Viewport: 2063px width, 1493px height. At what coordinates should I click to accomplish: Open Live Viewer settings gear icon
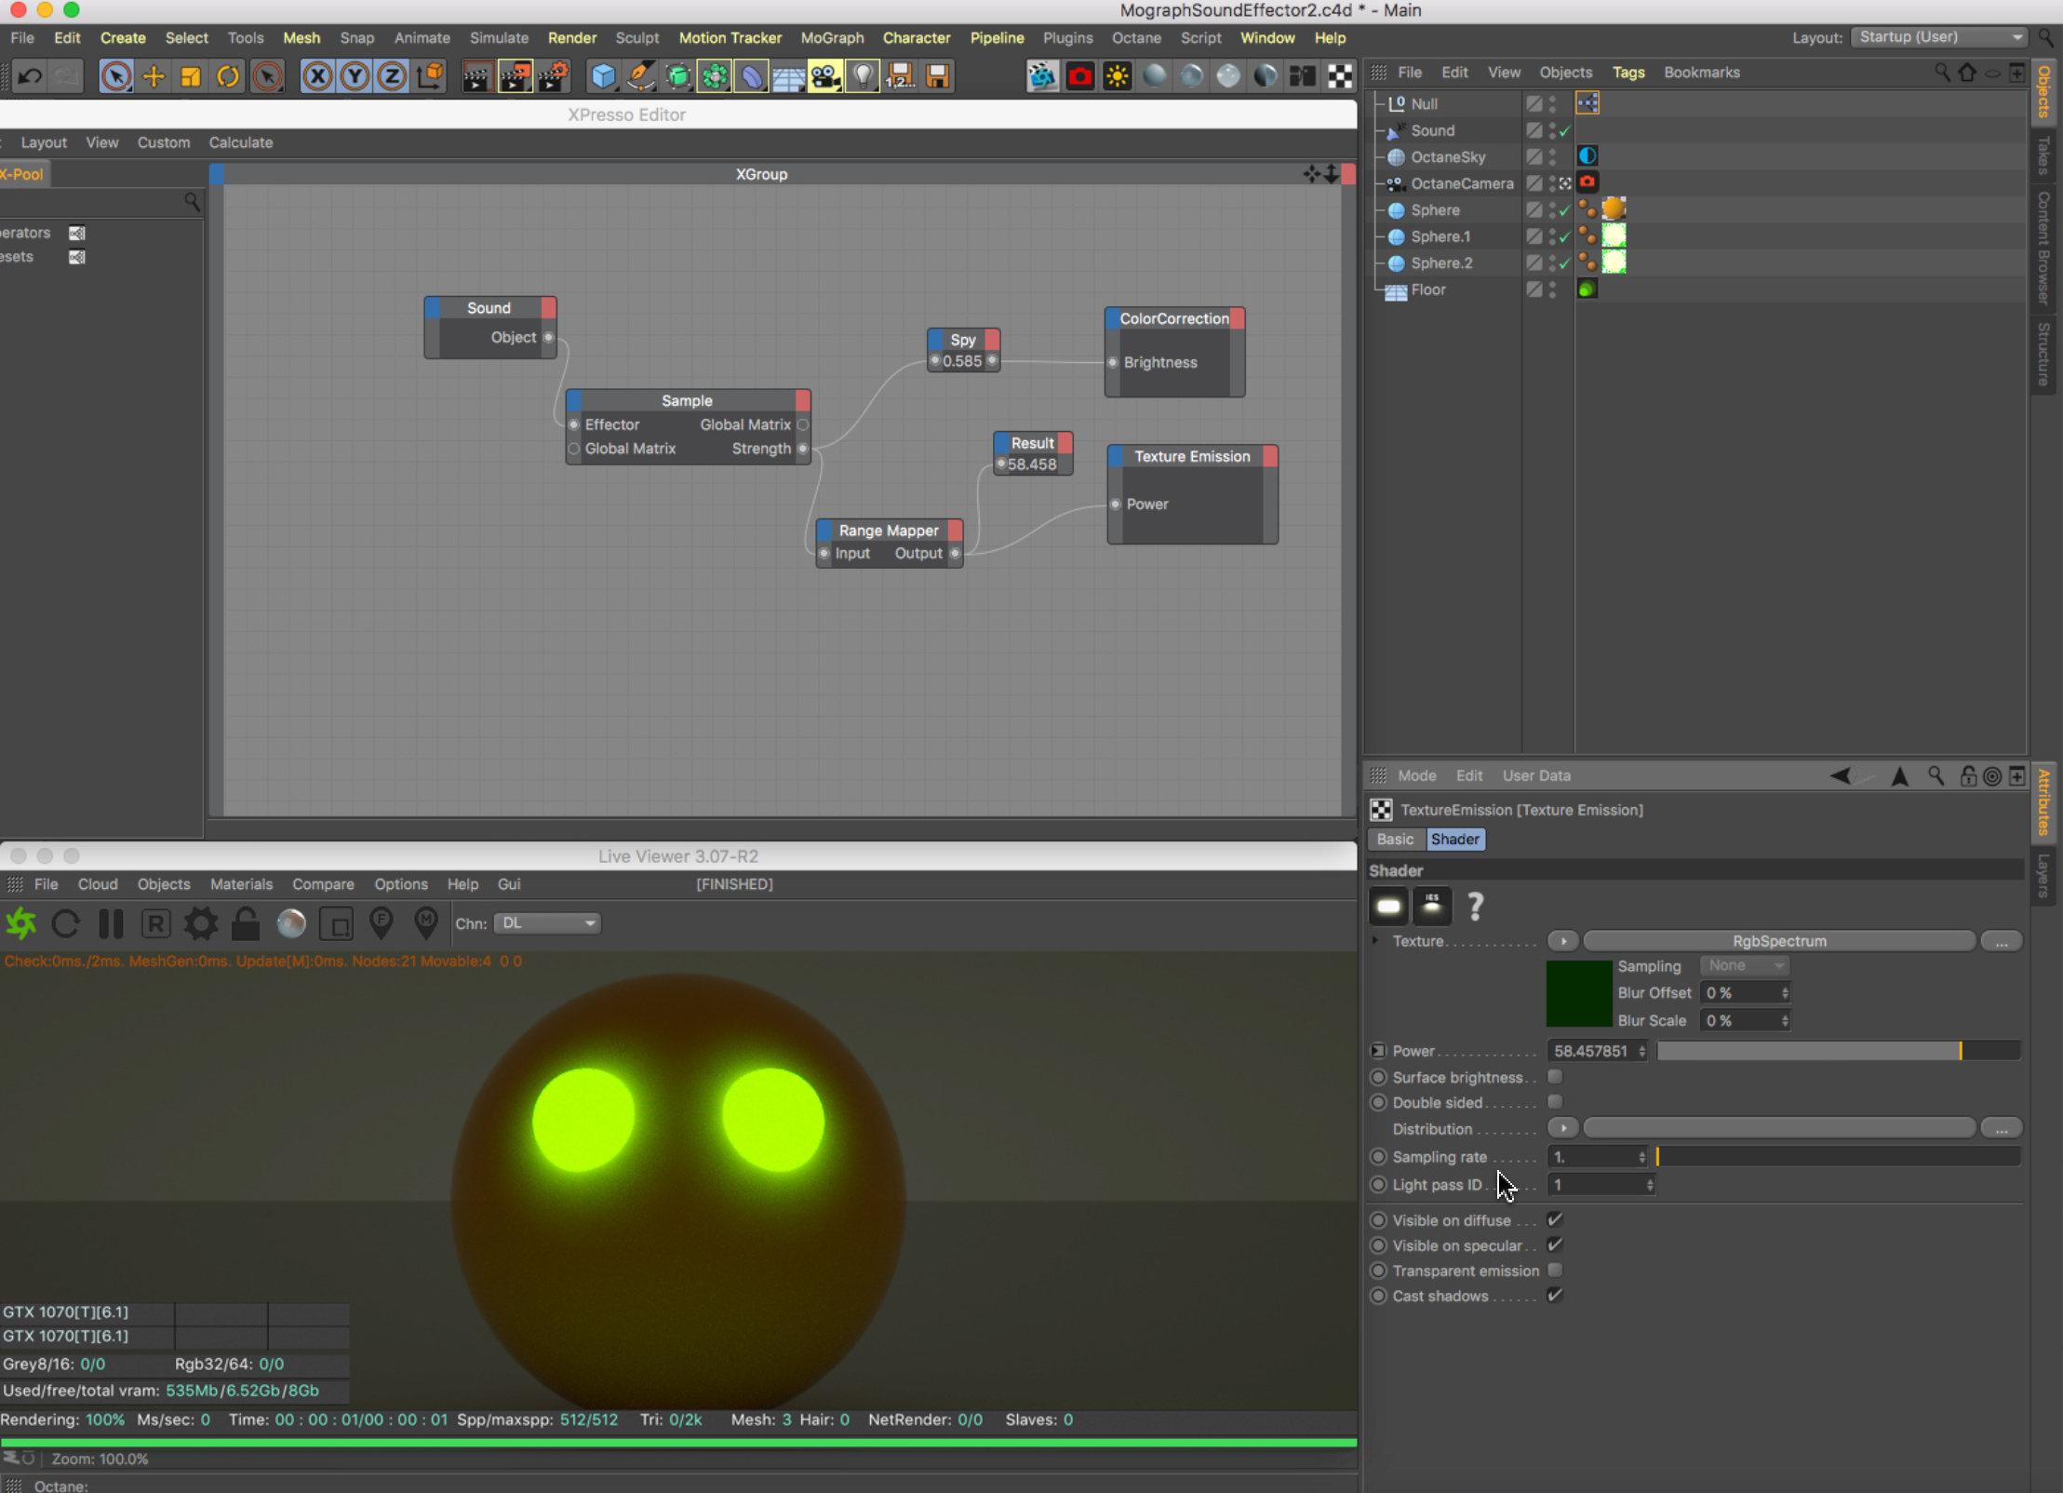point(200,923)
